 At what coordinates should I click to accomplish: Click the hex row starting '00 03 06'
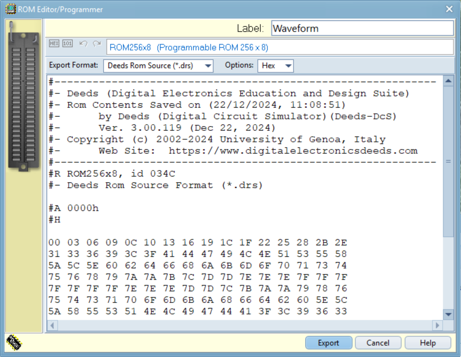(x=198, y=243)
